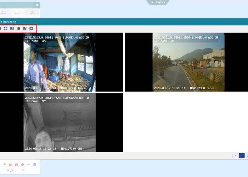Choose the 3x3 nine-camera grid layout
The image size is (248, 177).
18,28
